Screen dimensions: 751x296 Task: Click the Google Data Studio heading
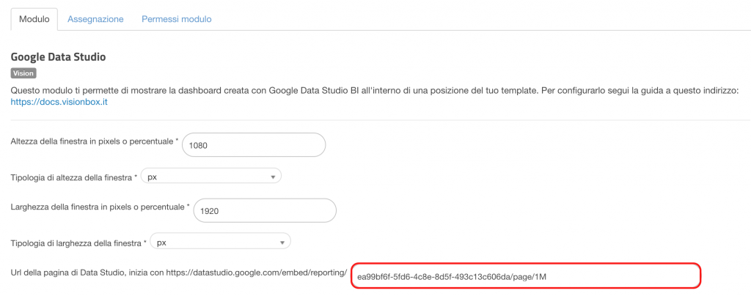point(58,57)
